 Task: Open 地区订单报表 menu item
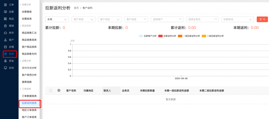(29, 110)
